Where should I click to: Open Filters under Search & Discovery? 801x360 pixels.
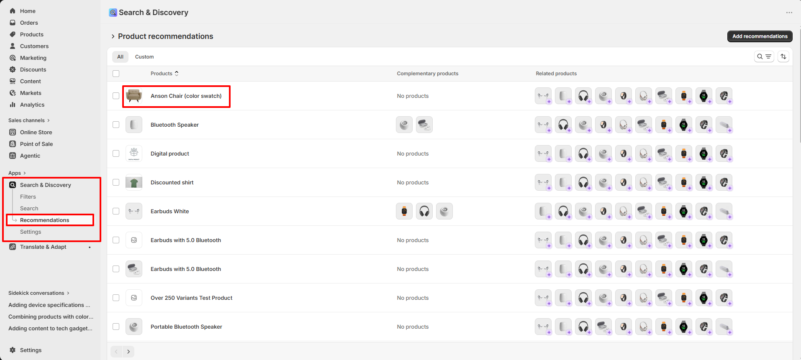(x=28, y=197)
